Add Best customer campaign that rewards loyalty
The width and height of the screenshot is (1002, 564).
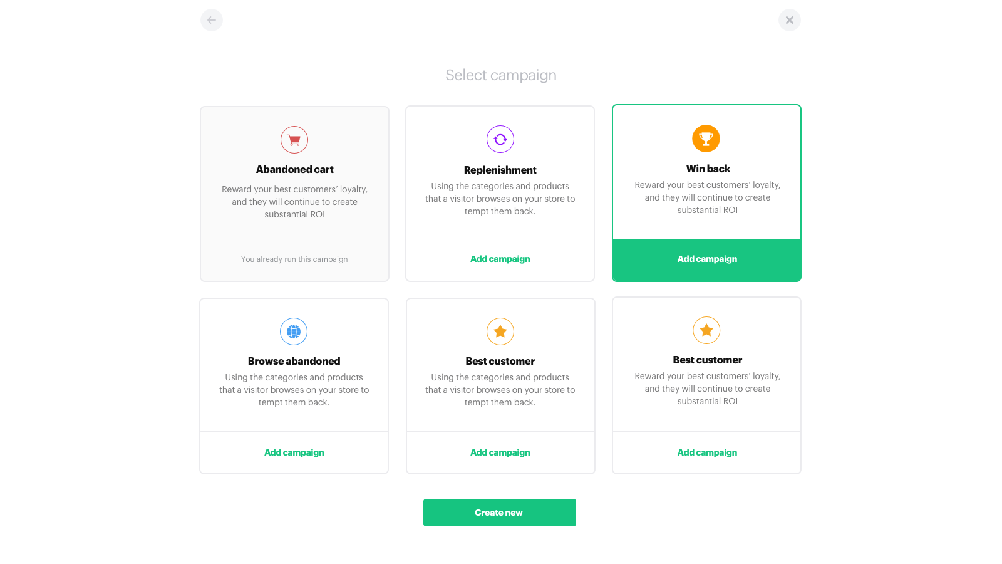point(707,452)
